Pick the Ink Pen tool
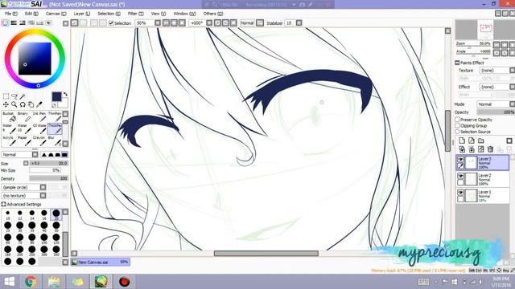Screen dimensions: 515x289 point(39,116)
